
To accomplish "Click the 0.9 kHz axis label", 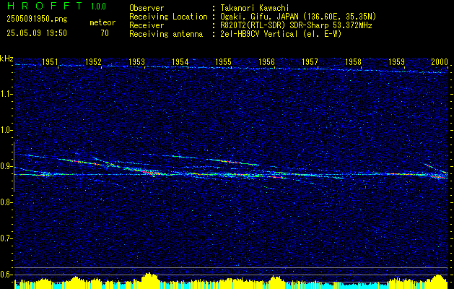I will click(x=5, y=166).
